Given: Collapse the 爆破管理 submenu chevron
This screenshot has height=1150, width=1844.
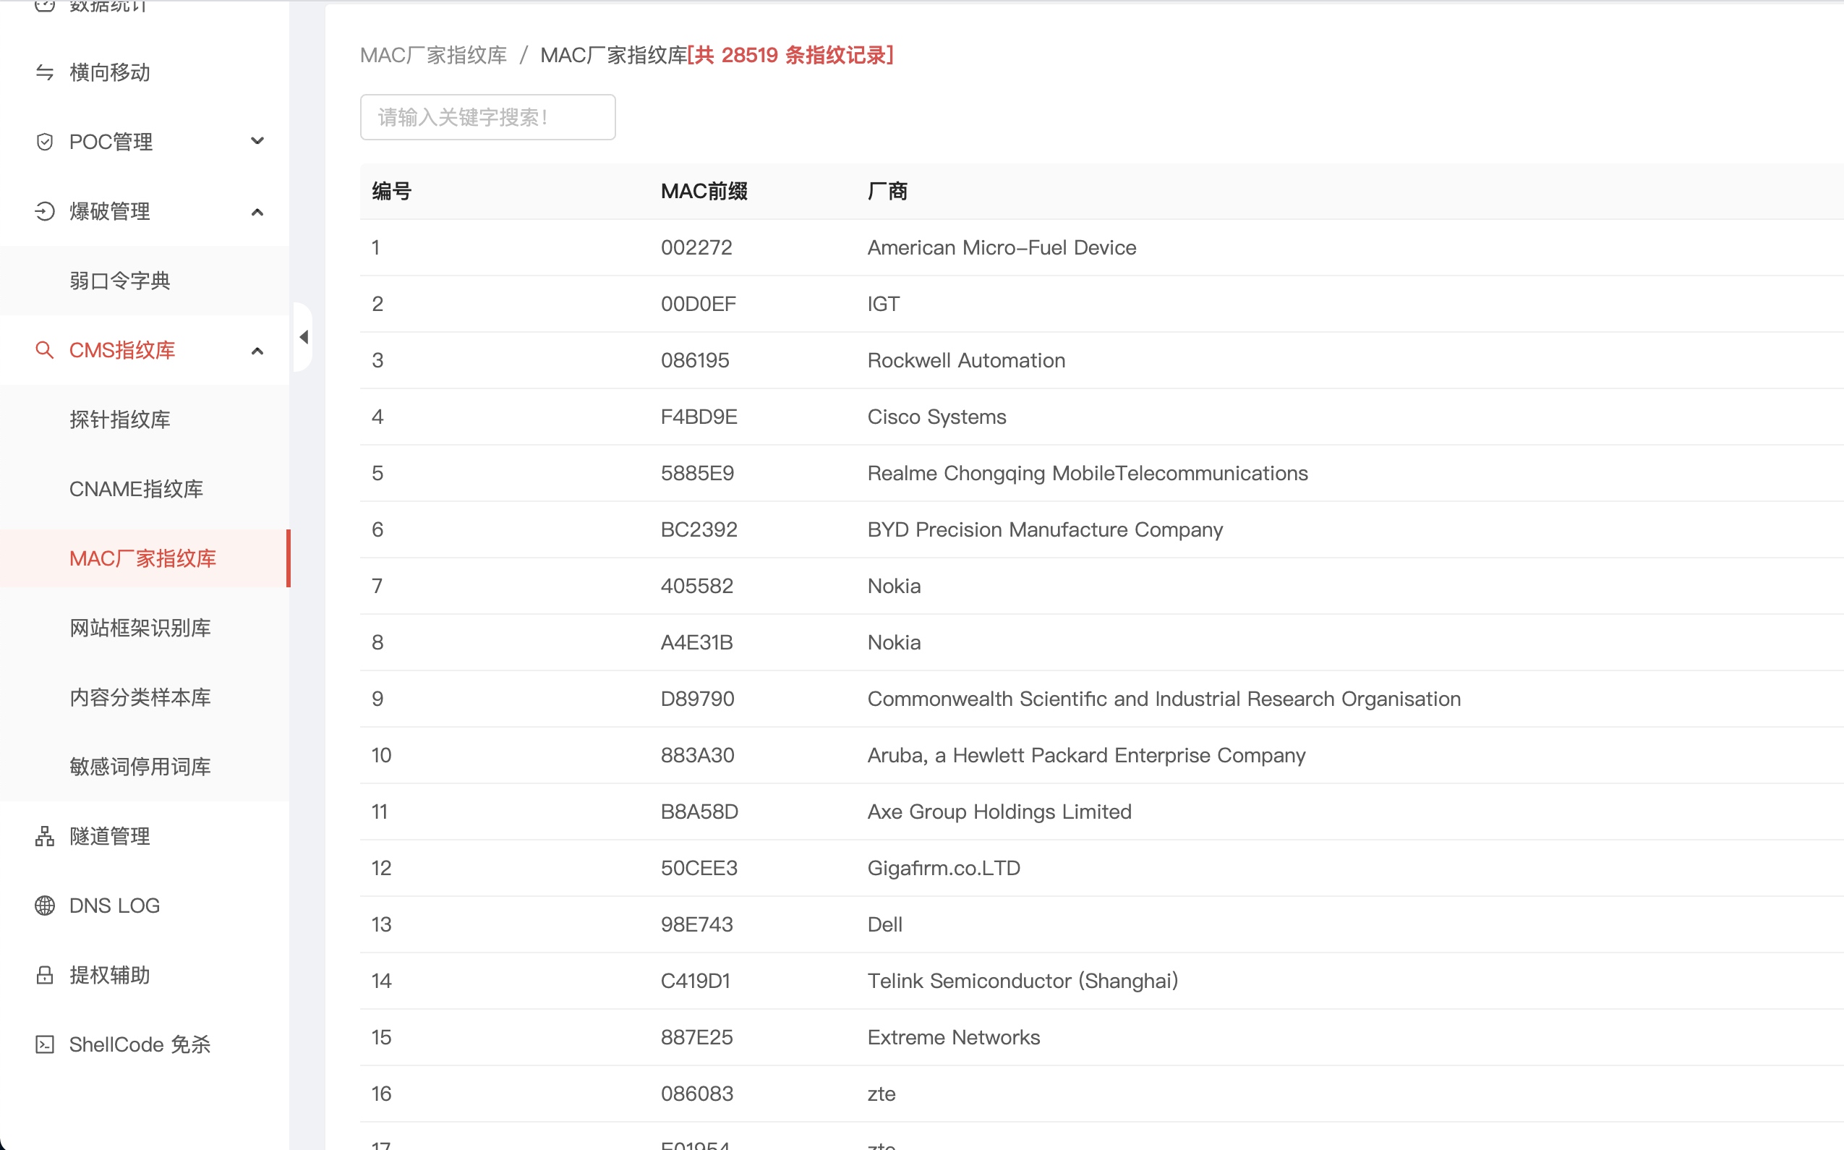Looking at the screenshot, I should [257, 212].
